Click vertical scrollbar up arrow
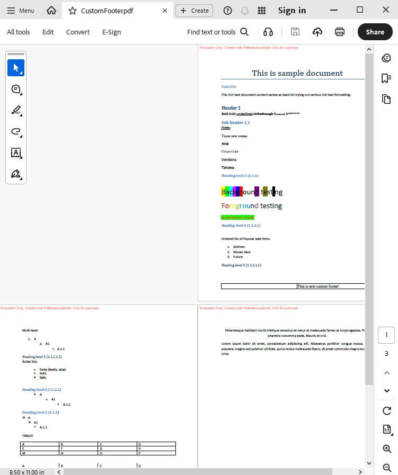This screenshot has width=398, height=475. [369, 49]
